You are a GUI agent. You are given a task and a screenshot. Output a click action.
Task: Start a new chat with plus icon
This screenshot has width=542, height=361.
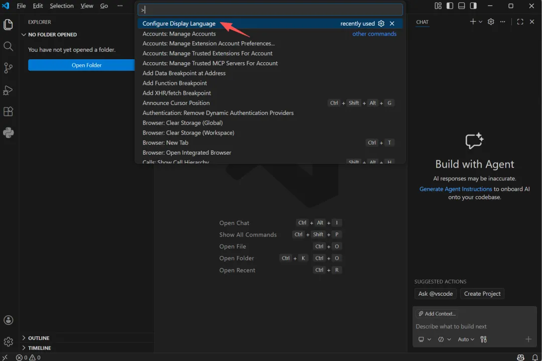click(473, 22)
